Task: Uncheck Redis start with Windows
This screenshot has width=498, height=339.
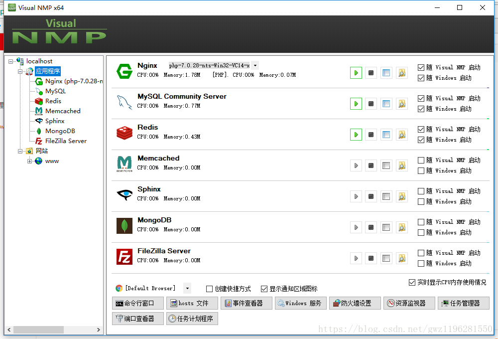Action: click(x=421, y=140)
